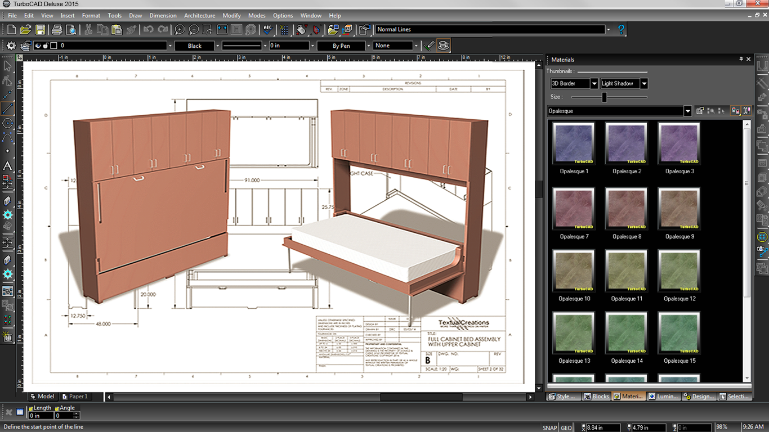Click the Undo arrow icon
Viewport: 769px width, 432px height.
148,30
